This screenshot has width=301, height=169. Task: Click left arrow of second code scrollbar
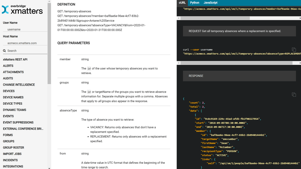pos(178,63)
